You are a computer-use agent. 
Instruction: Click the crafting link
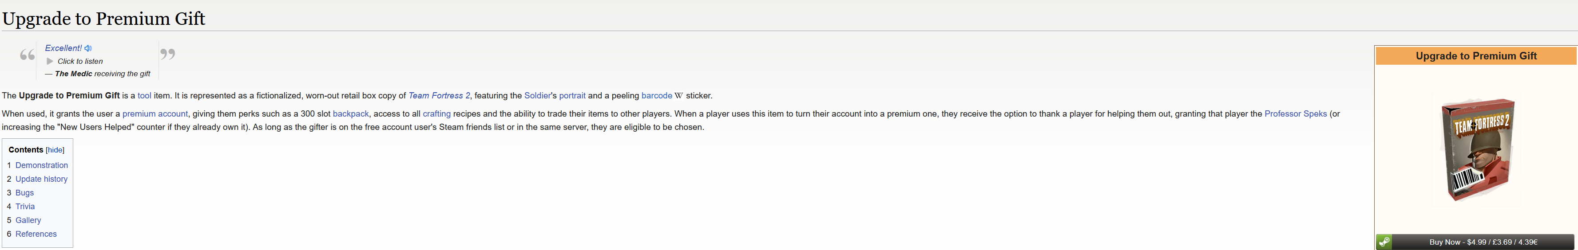(x=437, y=114)
